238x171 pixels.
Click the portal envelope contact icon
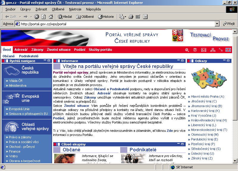coord(204,50)
